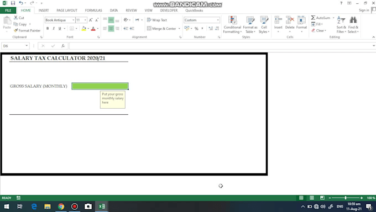The image size is (376, 212).
Task: Toggle bold formatting
Action: click(x=48, y=29)
